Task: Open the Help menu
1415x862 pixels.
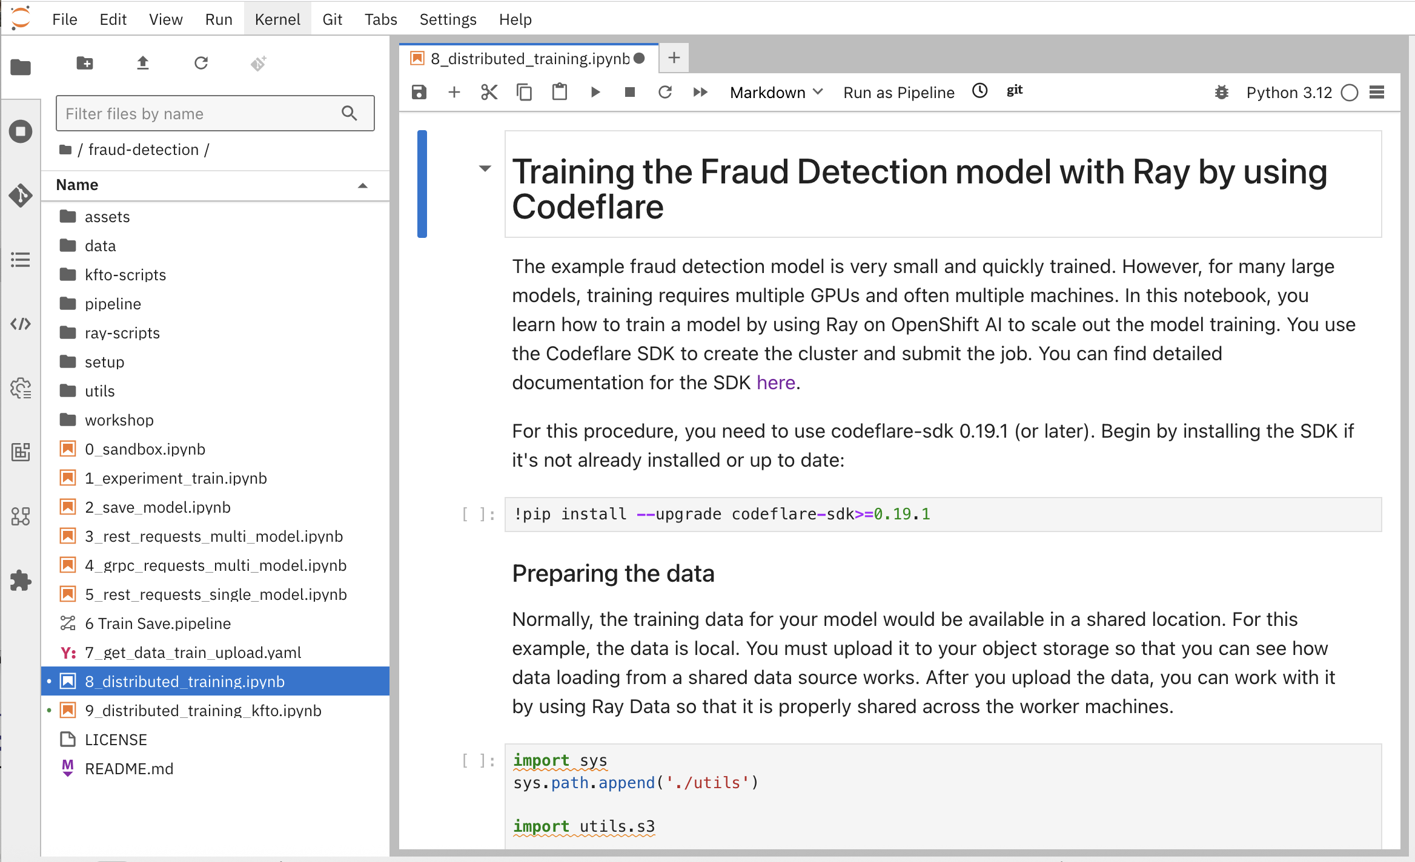Action: point(515,19)
